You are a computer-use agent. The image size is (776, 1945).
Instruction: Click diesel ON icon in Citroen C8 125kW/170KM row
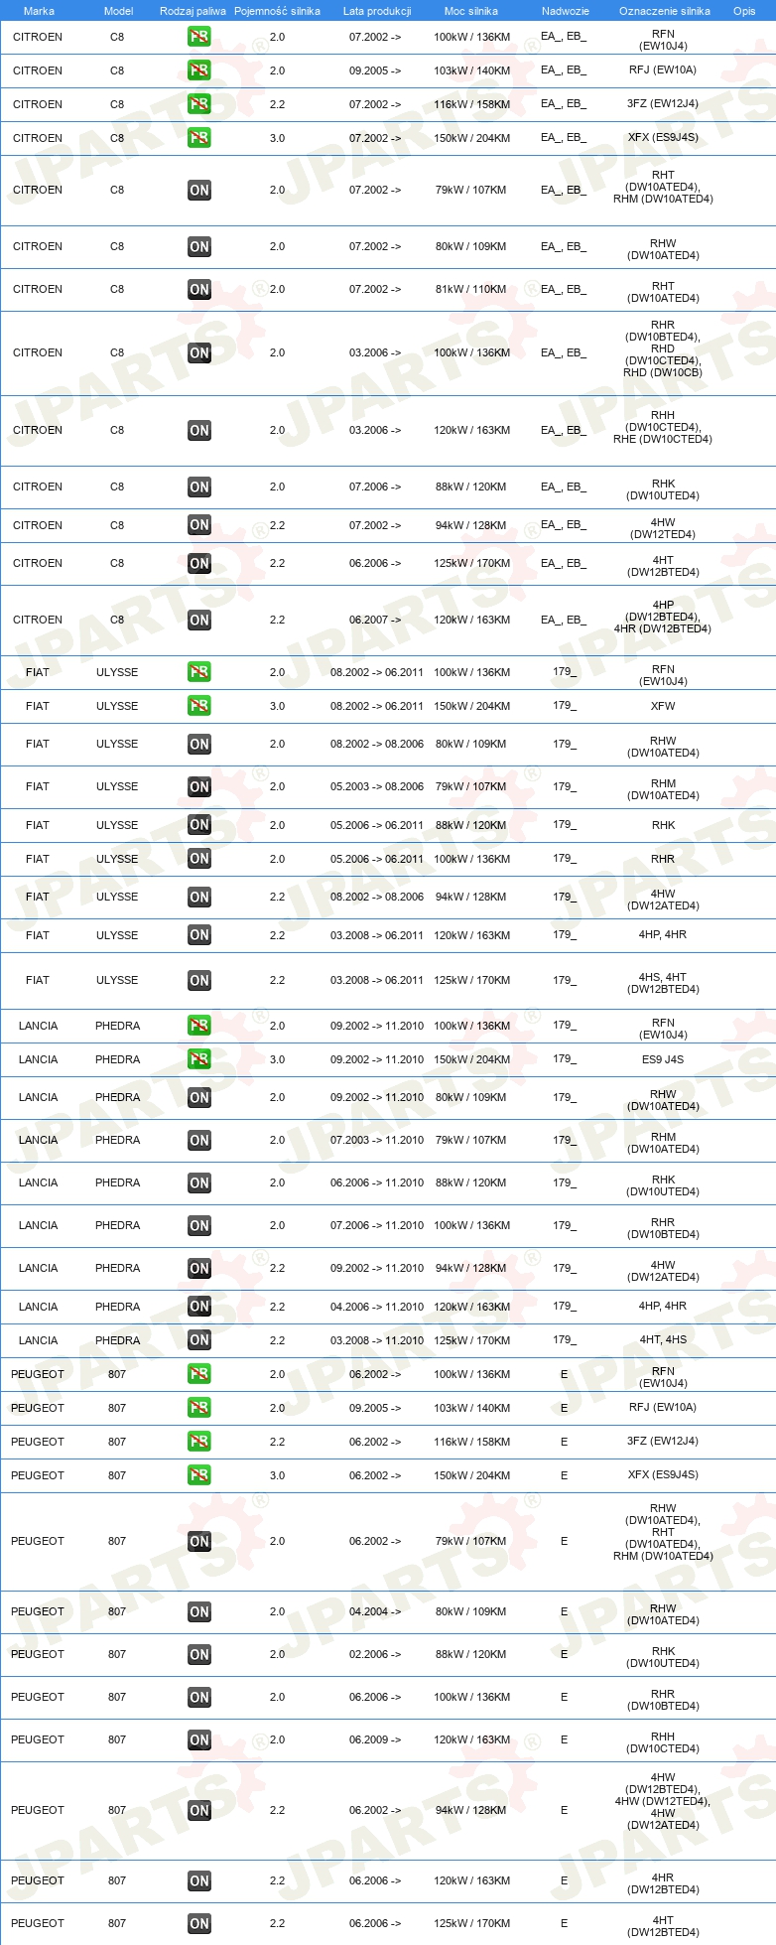point(199,563)
